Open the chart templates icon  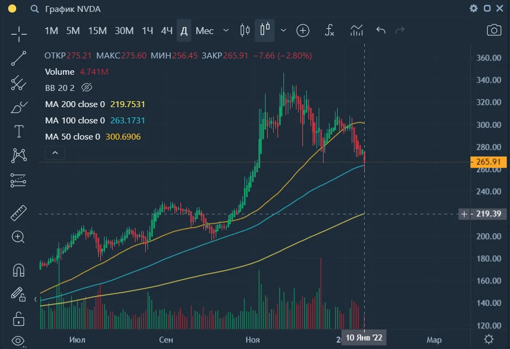click(x=357, y=30)
